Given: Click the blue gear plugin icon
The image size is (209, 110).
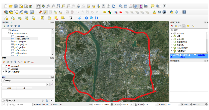Looking at the screenshot, I should [86, 18].
